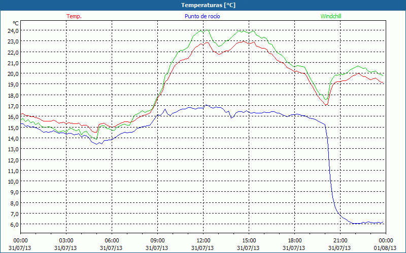Click the '18:00' time axis label
Screen dimensions: 406x253
[x=295, y=241]
